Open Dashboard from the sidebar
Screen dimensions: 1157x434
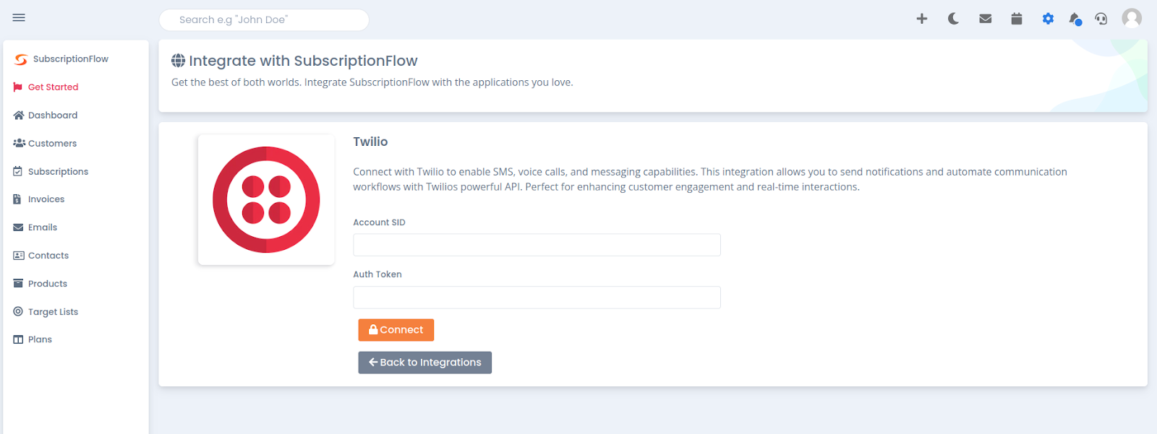(x=45, y=116)
